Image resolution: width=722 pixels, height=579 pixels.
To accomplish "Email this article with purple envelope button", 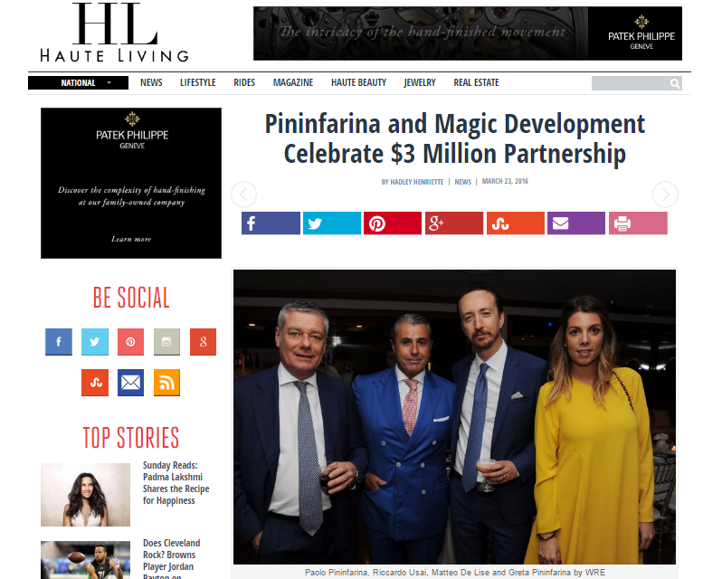I will click(x=576, y=223).
